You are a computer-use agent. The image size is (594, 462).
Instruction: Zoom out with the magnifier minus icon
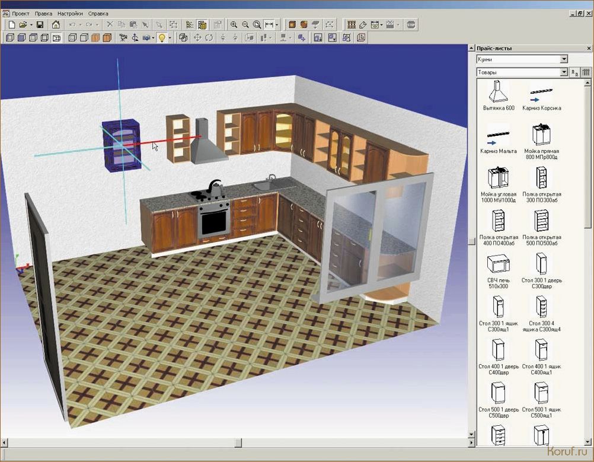pos(245,25)
